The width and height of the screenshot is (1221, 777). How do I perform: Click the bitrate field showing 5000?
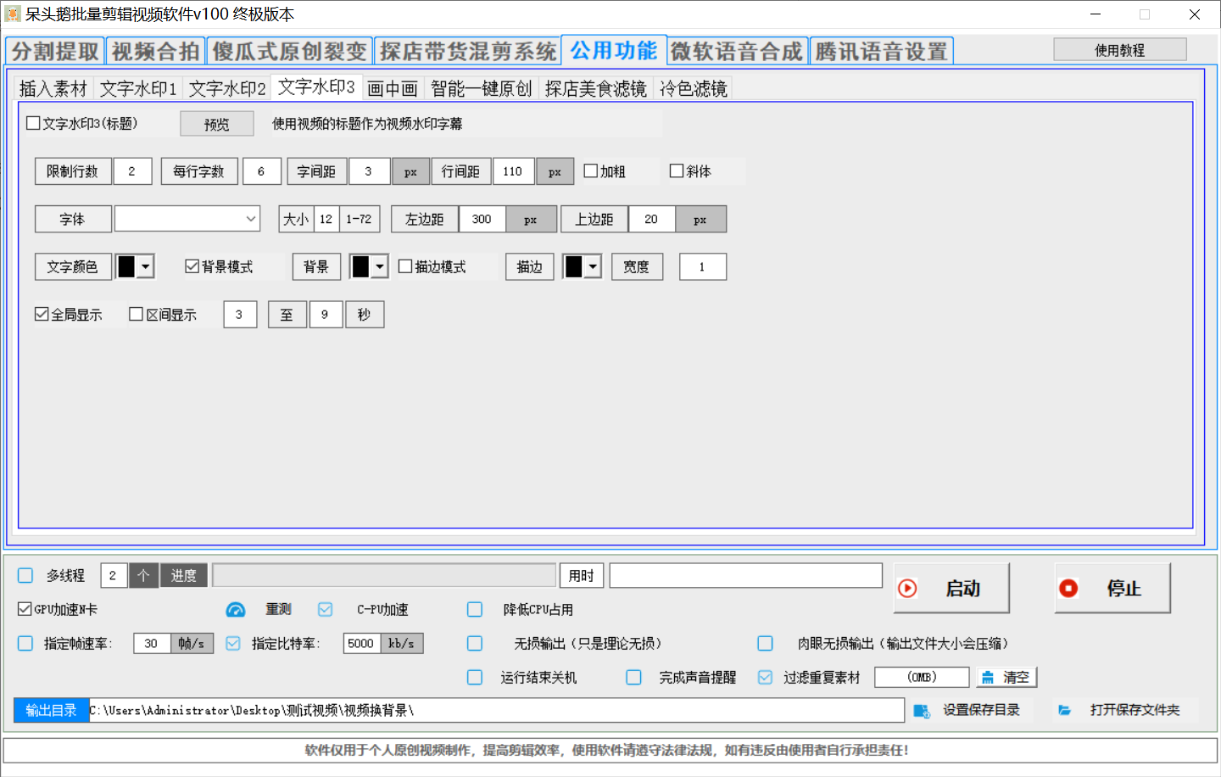tap(362, 643)
